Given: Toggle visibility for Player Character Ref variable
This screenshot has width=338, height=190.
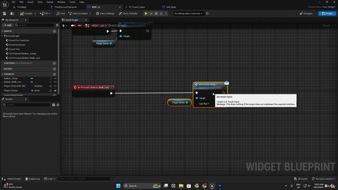Looking at the screenshot, I should click(55, 86).
